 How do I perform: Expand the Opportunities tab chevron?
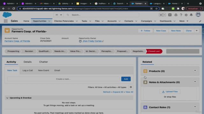pyautogui.click(x=49, y=21)
